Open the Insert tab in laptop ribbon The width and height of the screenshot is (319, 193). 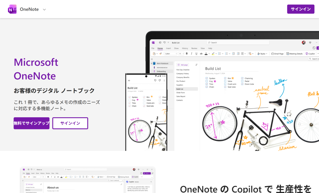coord(168,48)
